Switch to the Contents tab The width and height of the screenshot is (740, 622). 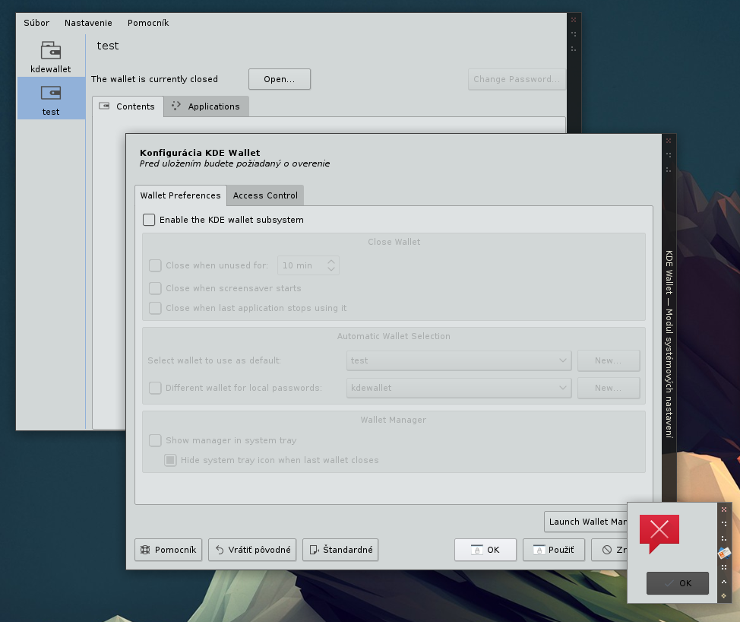point(128,106)
